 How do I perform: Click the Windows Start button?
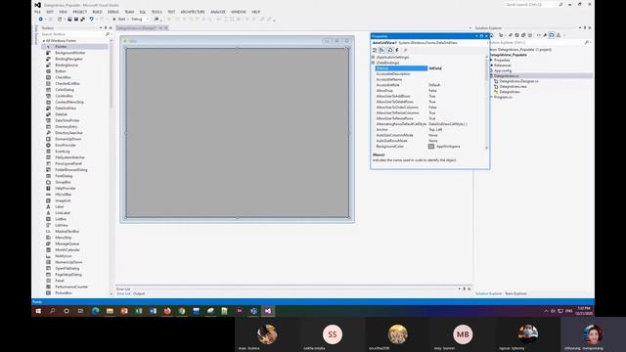click(38, 311)
